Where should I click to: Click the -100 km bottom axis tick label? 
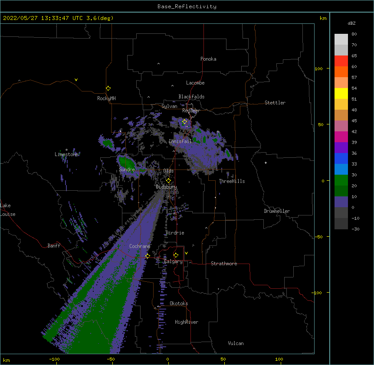click(x=54, y=359)
